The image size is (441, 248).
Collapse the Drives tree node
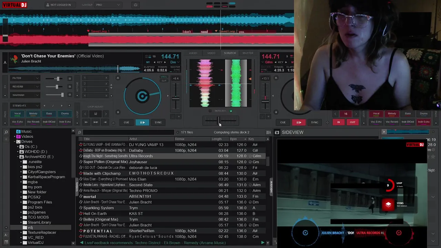14,142
